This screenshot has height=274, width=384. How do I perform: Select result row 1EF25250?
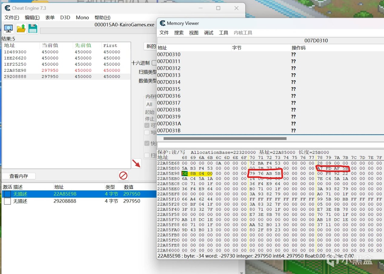coord(66,64)
